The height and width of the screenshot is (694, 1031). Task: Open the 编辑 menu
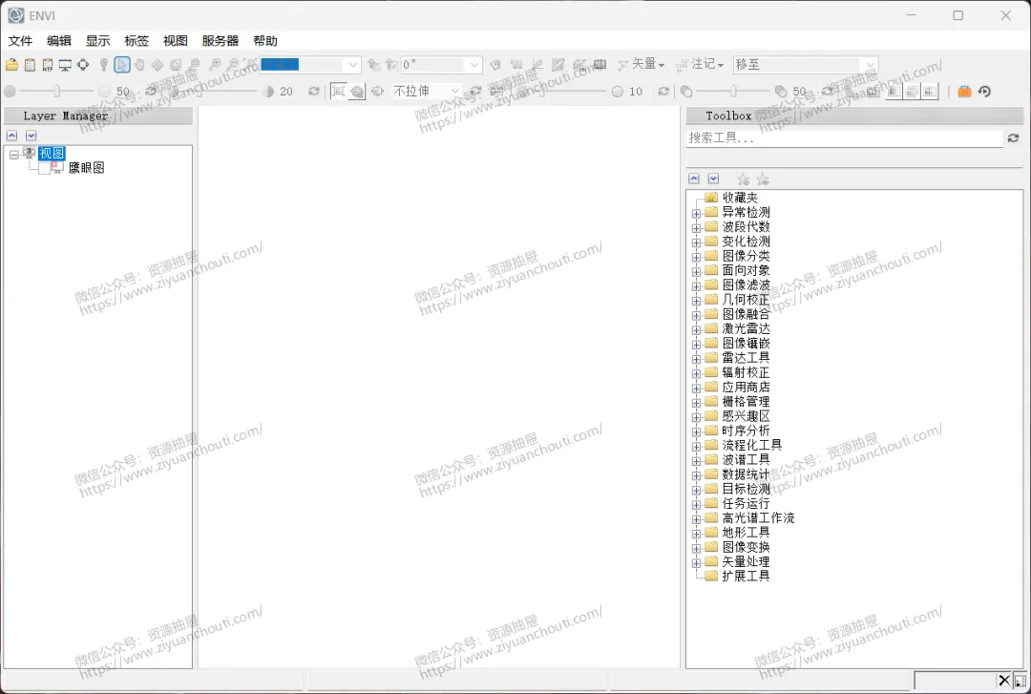click(59, 41)
